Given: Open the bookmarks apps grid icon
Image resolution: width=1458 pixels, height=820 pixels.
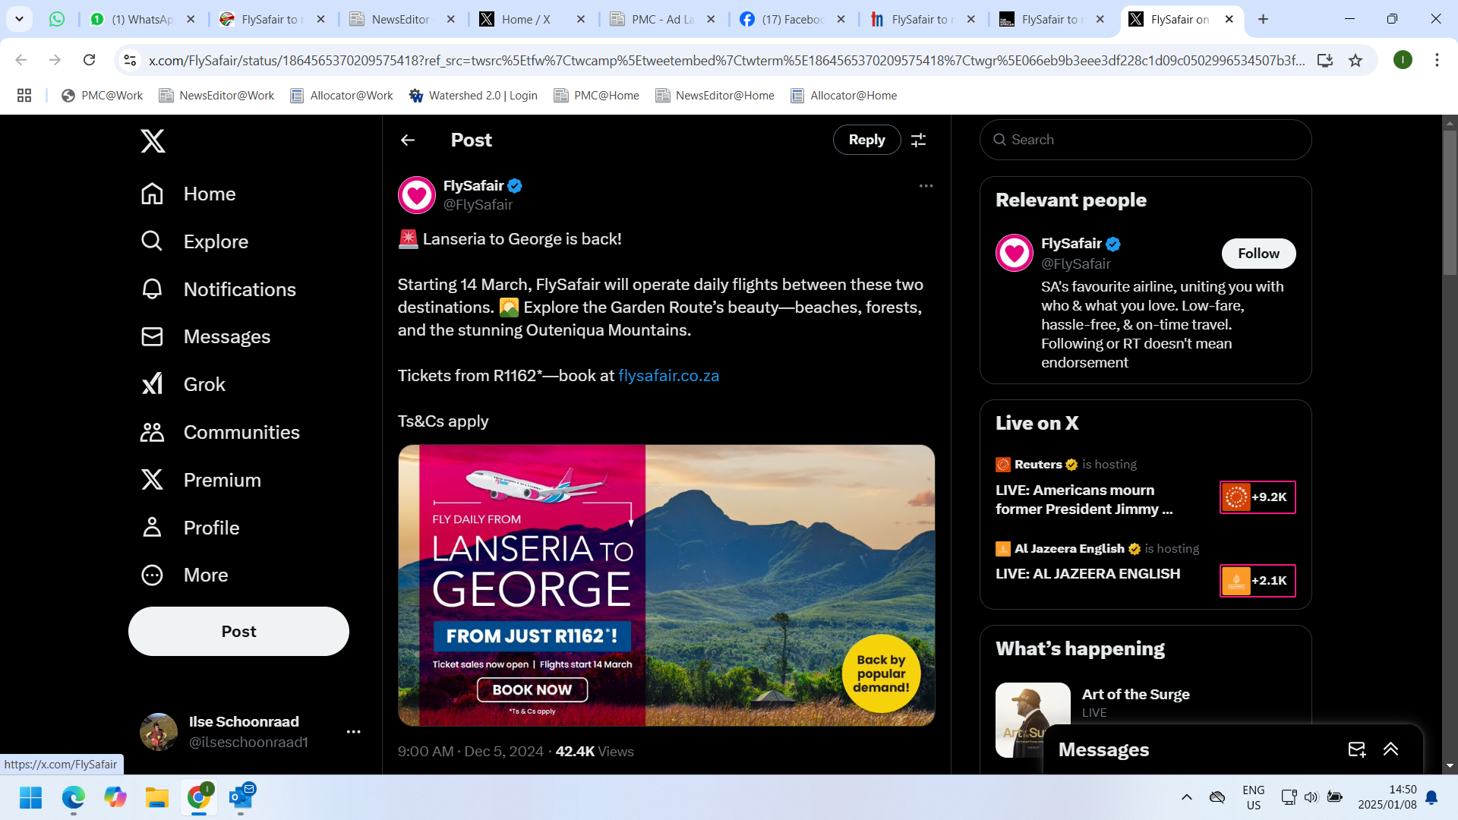Looking at the screenshot, I should click(24, 96).
